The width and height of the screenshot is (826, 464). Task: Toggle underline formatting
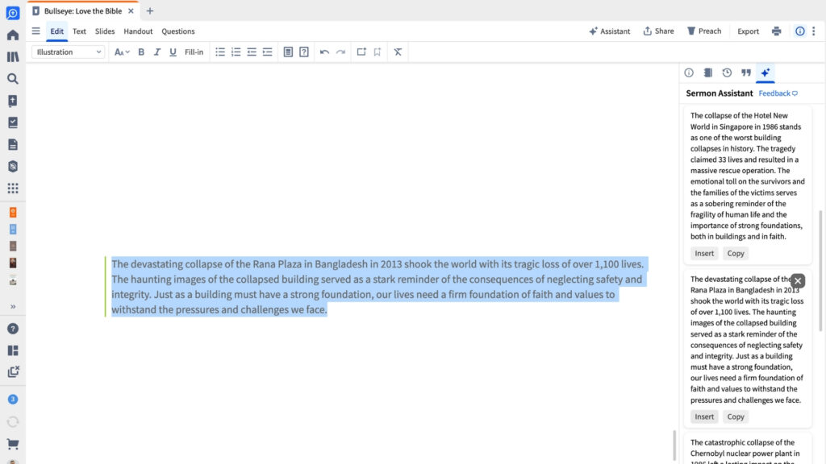[x=173, y=52]
